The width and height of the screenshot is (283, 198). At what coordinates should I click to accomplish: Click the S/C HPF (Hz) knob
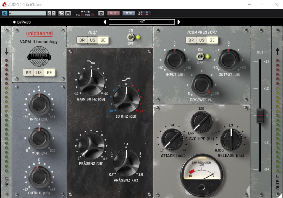201,122
